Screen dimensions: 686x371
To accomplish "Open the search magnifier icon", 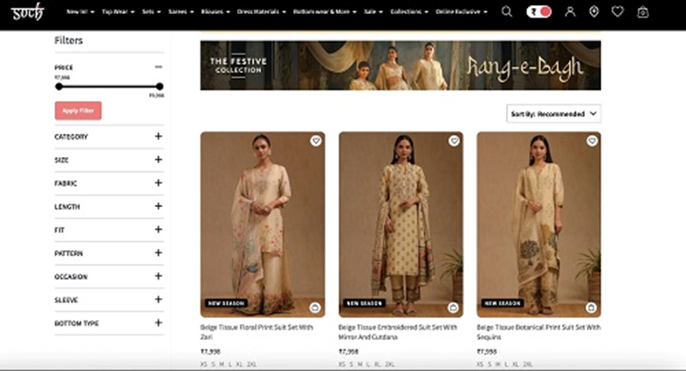I will coord(507,12).
